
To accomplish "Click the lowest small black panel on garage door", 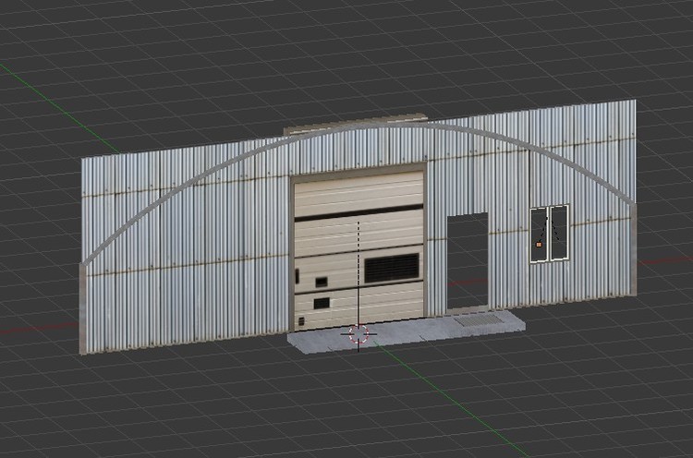I will (x=321, y=303).
